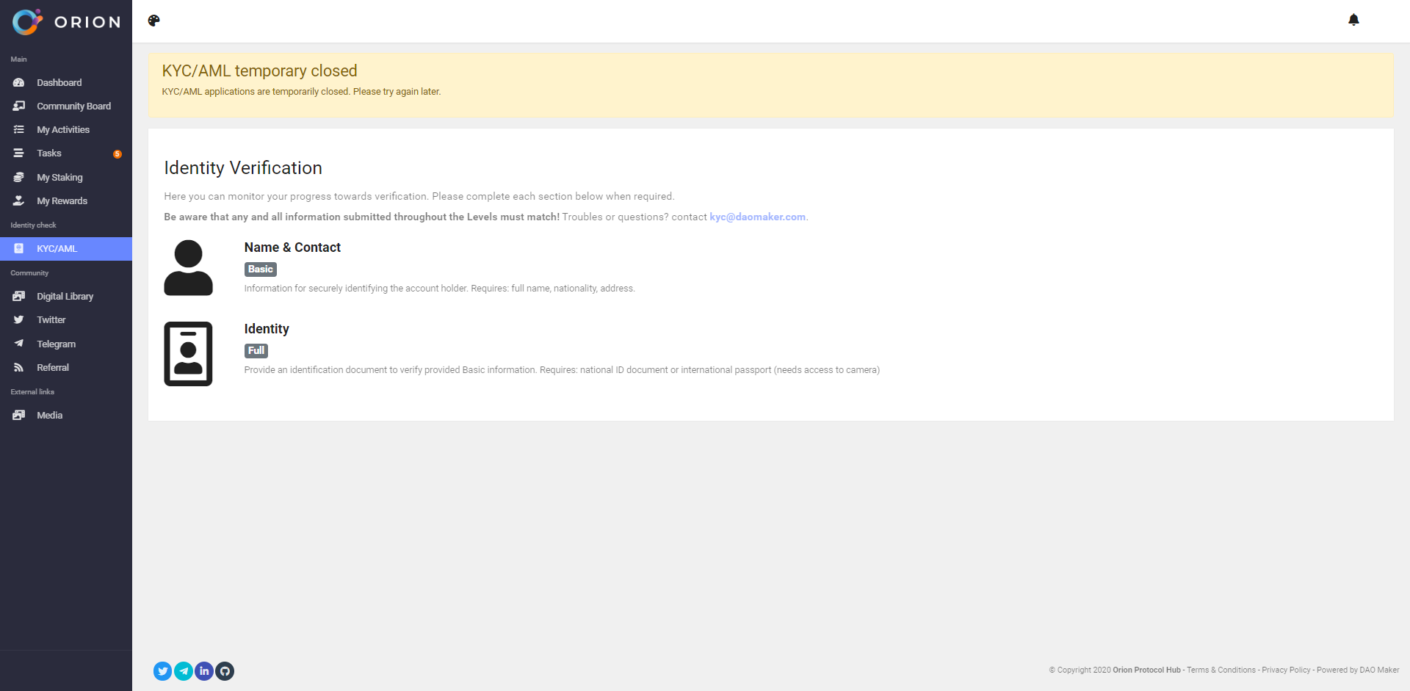This screenshot has height=691, width=1410.
Task: Click the Privacy Policy link
Action: [x=1286, y=670]
